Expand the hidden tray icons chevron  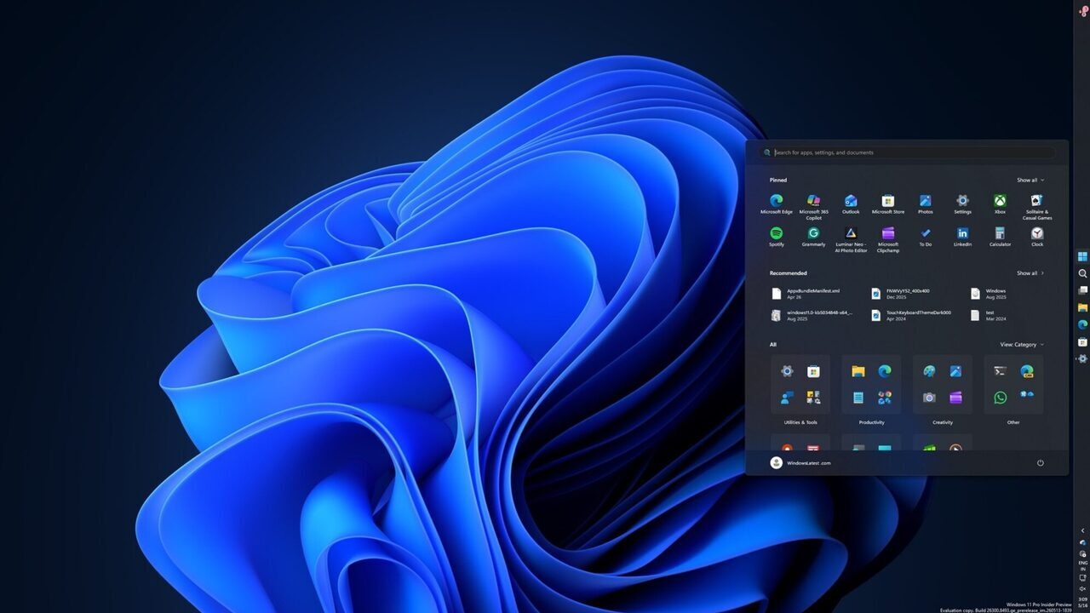pos(1082,530)
